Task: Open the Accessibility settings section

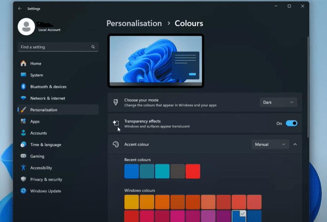Action: (41, 168)
